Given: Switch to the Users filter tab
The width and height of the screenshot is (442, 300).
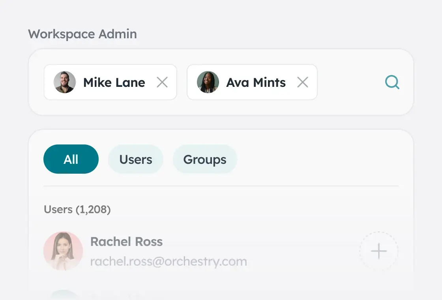Looking at the screenshot, I should click(136, 159).
